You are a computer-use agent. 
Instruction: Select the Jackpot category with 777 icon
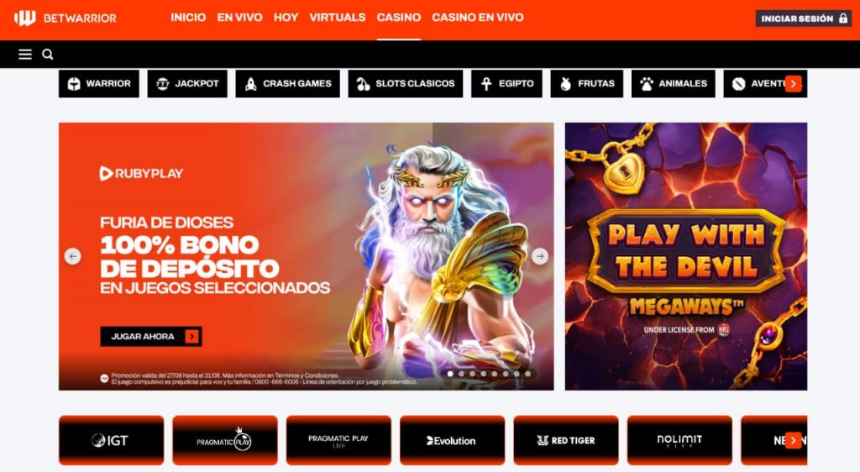click(187, 83)
